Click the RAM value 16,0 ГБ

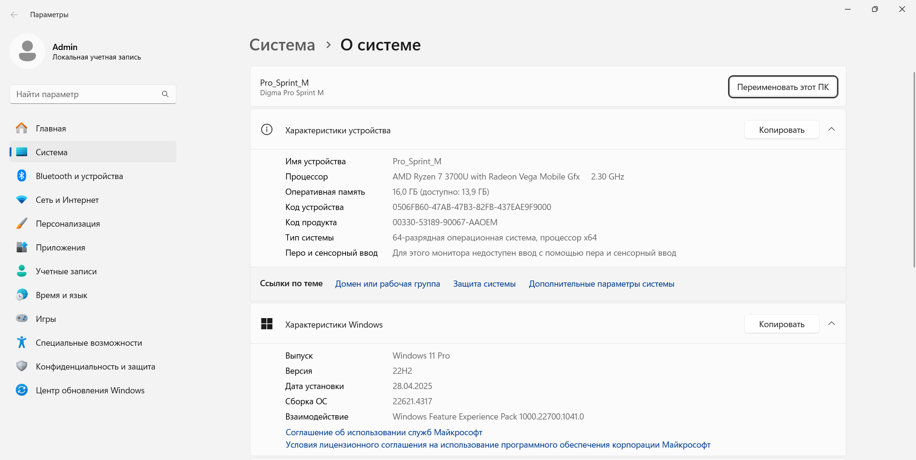click(441, 192)
